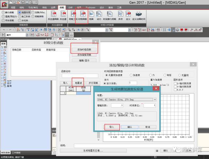The image size is (209, 159).
Task: Enable X-axis log scale (X-轴对数刻度) checkbox
Action: 175,83
